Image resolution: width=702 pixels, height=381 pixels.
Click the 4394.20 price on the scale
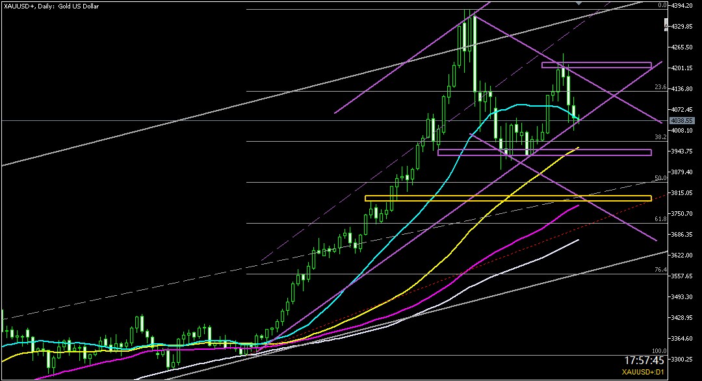(x=684, y=6)
